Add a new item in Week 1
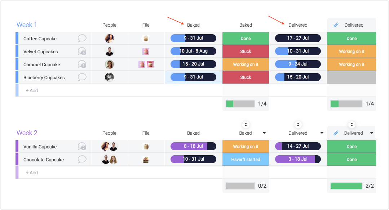This screenshot has width=389, height=210. tap(32, 90)
